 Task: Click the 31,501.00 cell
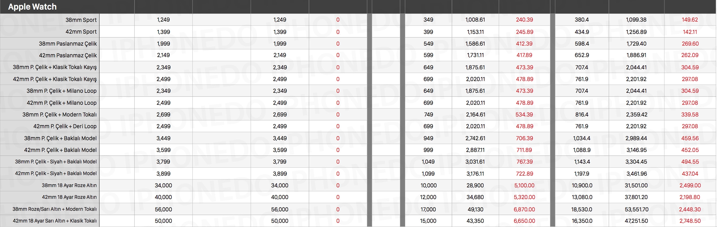coord(636,185)
